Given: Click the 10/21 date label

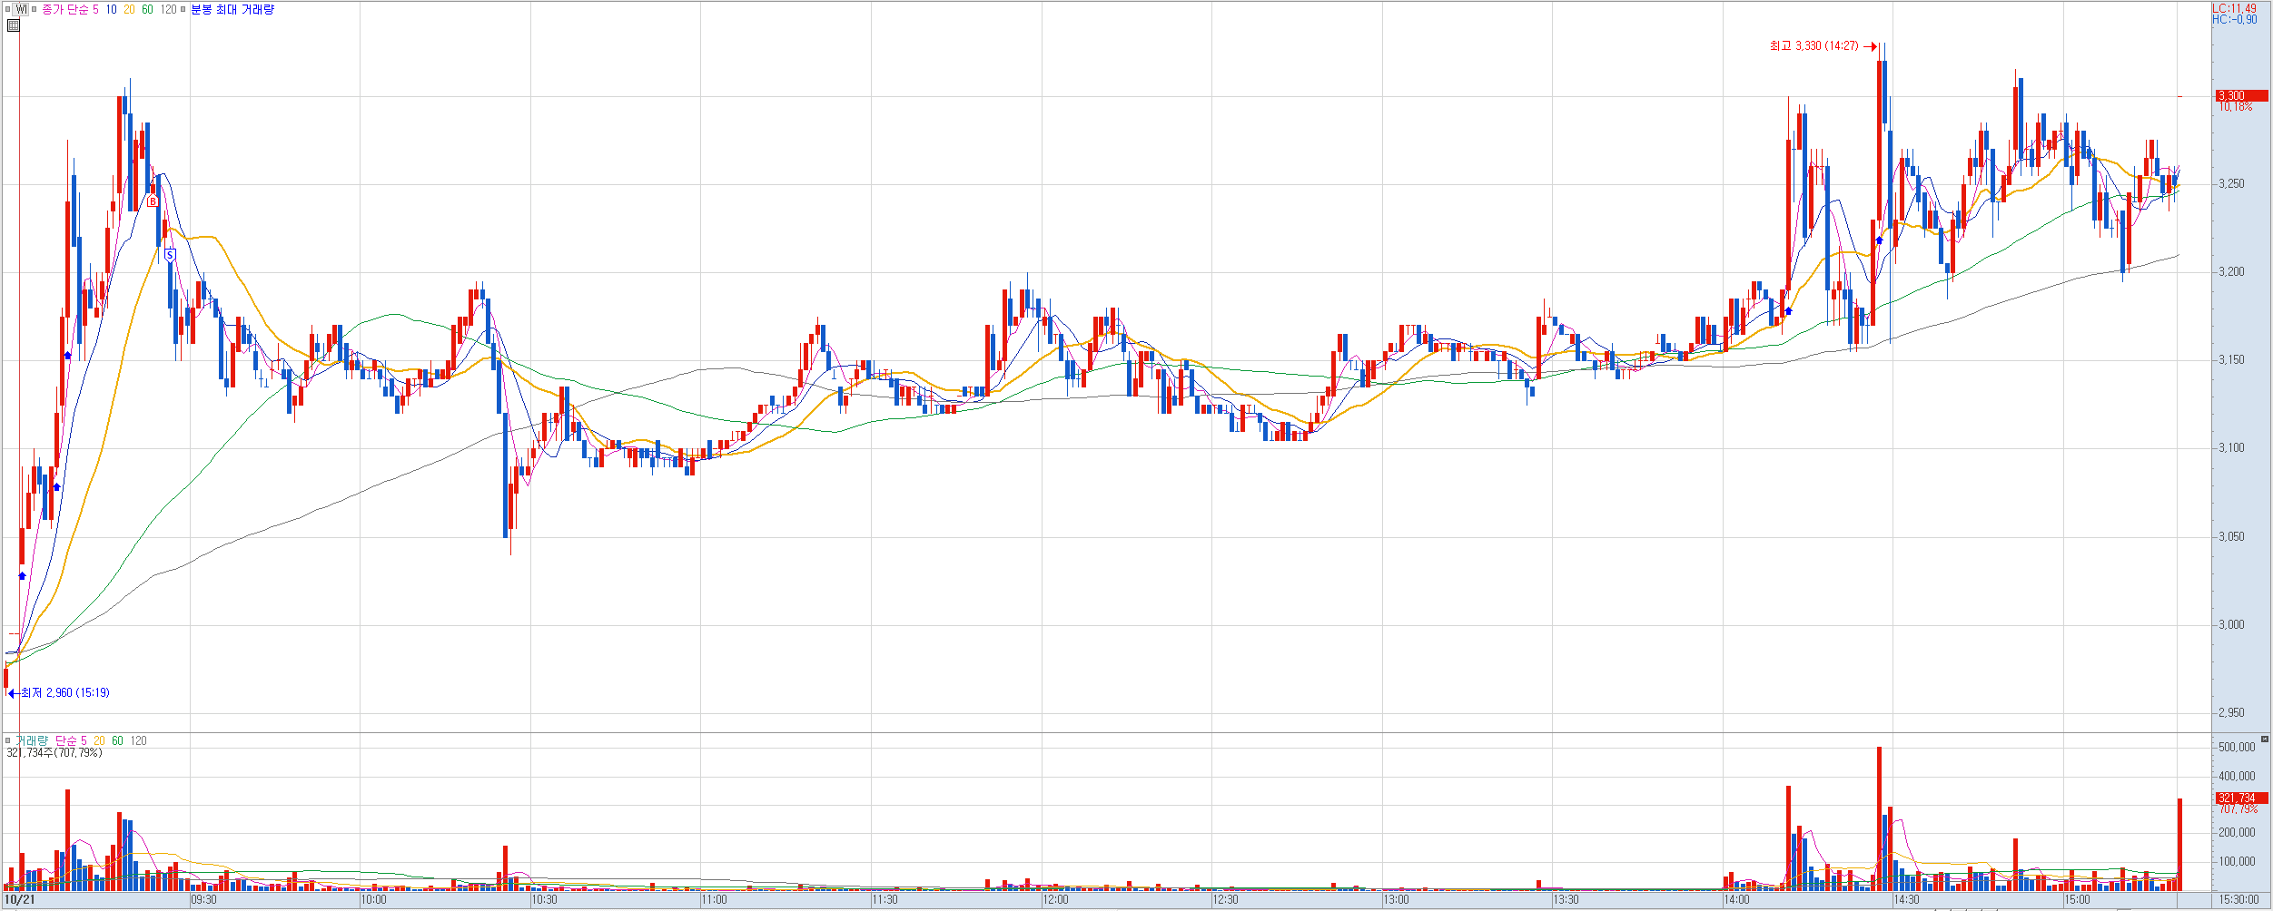Looking at the screenshot, I should click(x=20, y=900).
